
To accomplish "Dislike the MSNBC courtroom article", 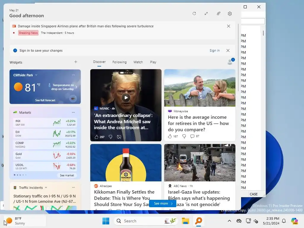I will click(110, 137).
